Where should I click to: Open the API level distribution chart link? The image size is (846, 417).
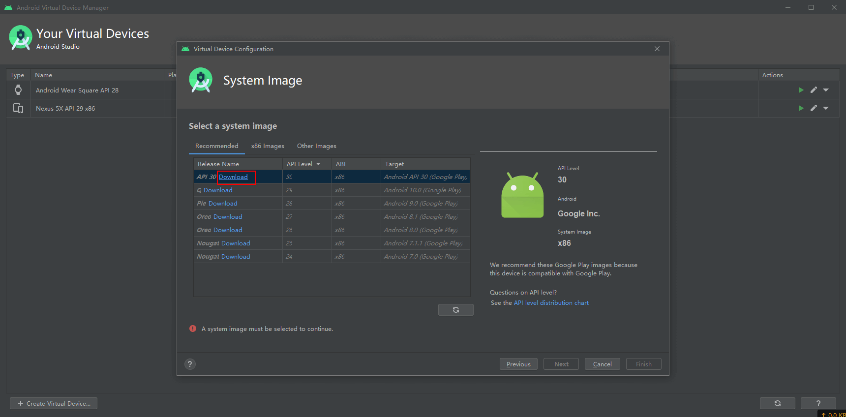click(551, 303)
